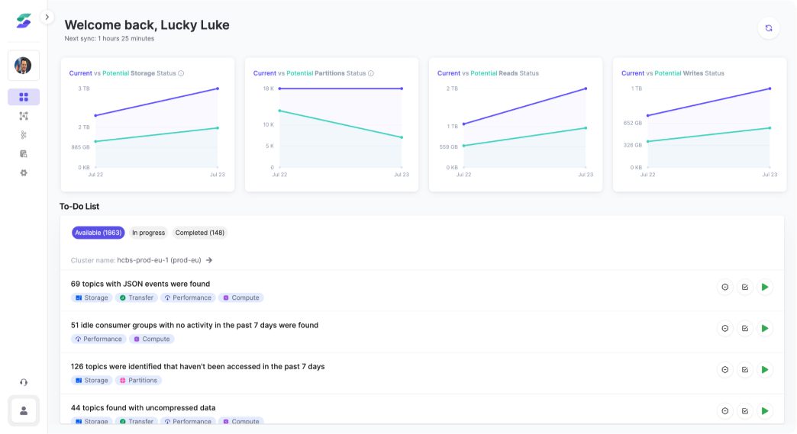
Task: Click the info icon beside Storage Status
Action: click(x=181, y=73)
